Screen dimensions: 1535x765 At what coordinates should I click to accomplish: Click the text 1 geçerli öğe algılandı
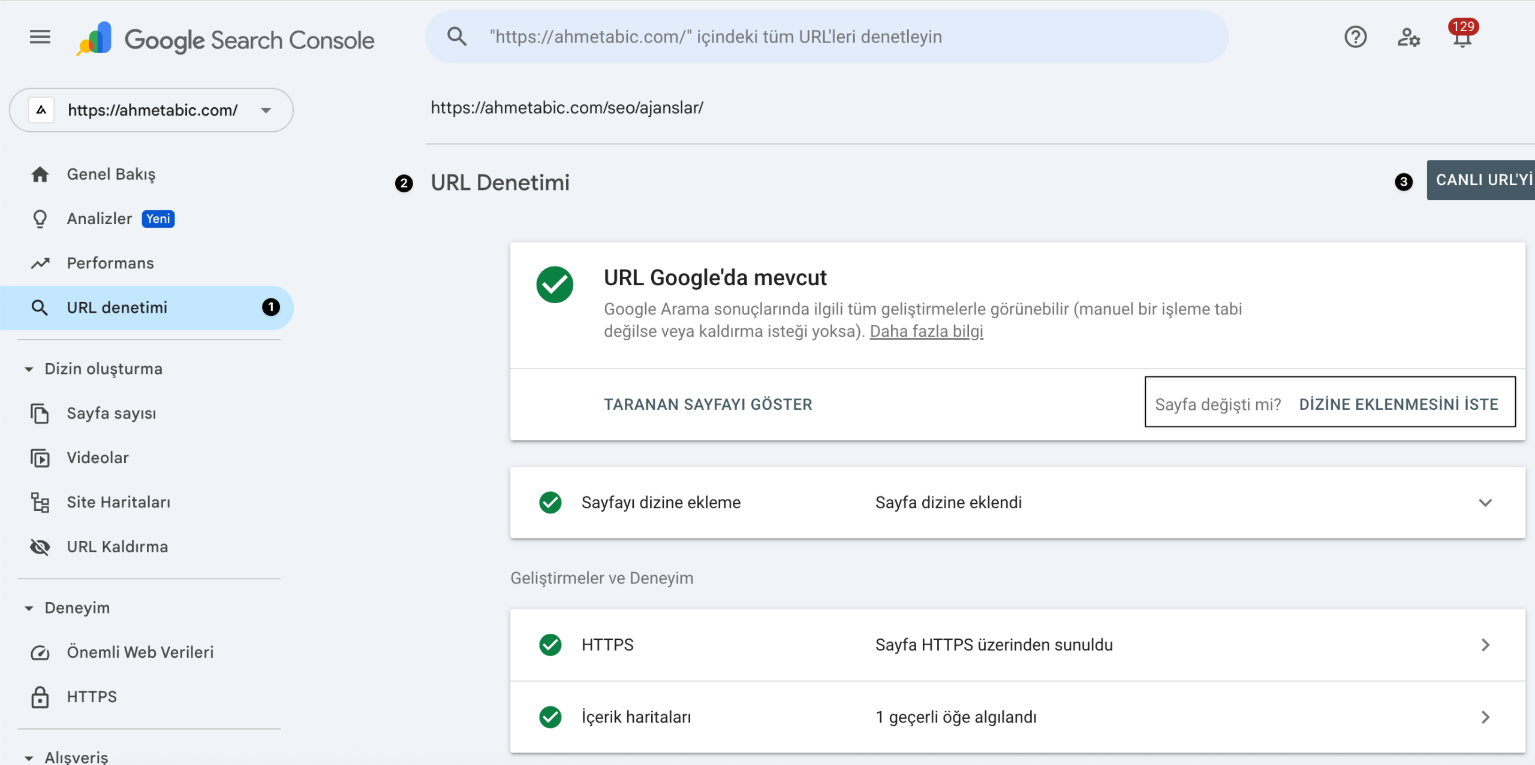coord(956,717)
